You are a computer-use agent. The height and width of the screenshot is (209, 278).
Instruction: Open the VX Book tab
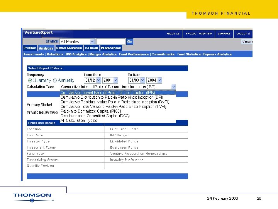point(91,48)
